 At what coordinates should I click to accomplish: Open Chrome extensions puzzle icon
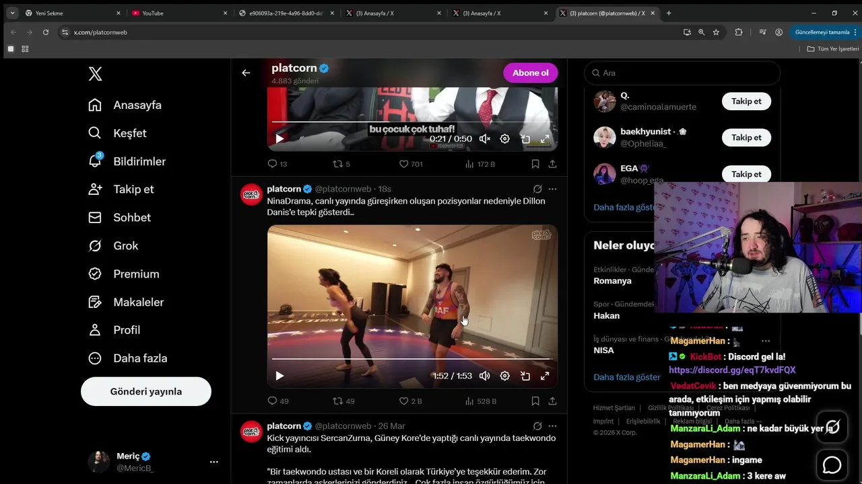click(x=739, y=32)
